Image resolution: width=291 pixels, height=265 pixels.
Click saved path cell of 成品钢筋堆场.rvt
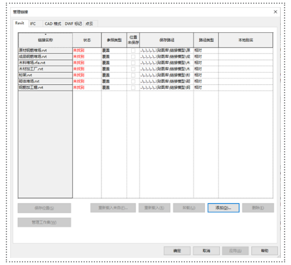point(167,57)
